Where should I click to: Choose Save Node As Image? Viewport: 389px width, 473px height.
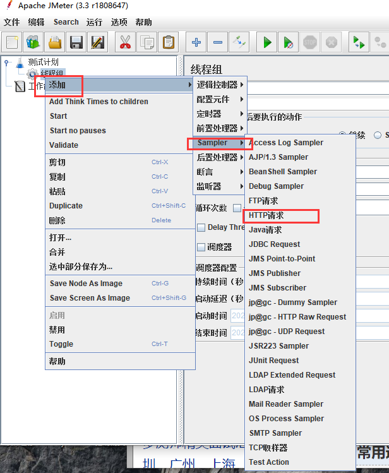(121, 284)
